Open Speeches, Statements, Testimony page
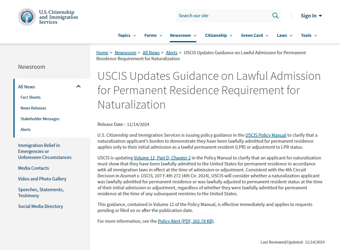Viewport: 340px width, 250px height. [41, 193]
